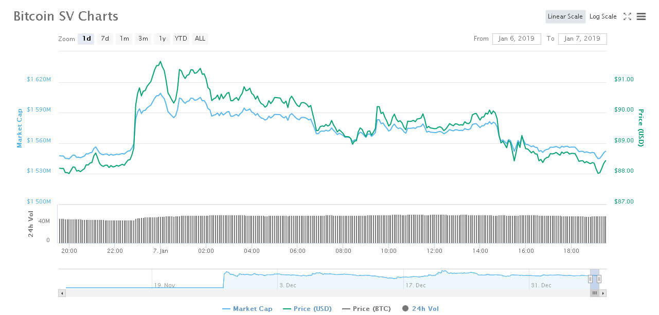This screenshot has height=315, width=659.
Task: Click the $87.00 price axis label
Action: tap(624, 201)
